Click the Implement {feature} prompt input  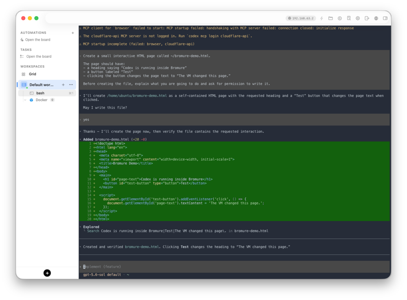coord(234,267)
